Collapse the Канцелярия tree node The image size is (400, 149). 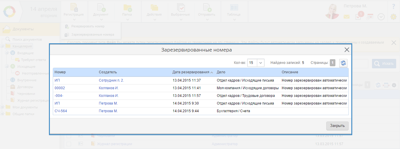click(x=2, y=46)
